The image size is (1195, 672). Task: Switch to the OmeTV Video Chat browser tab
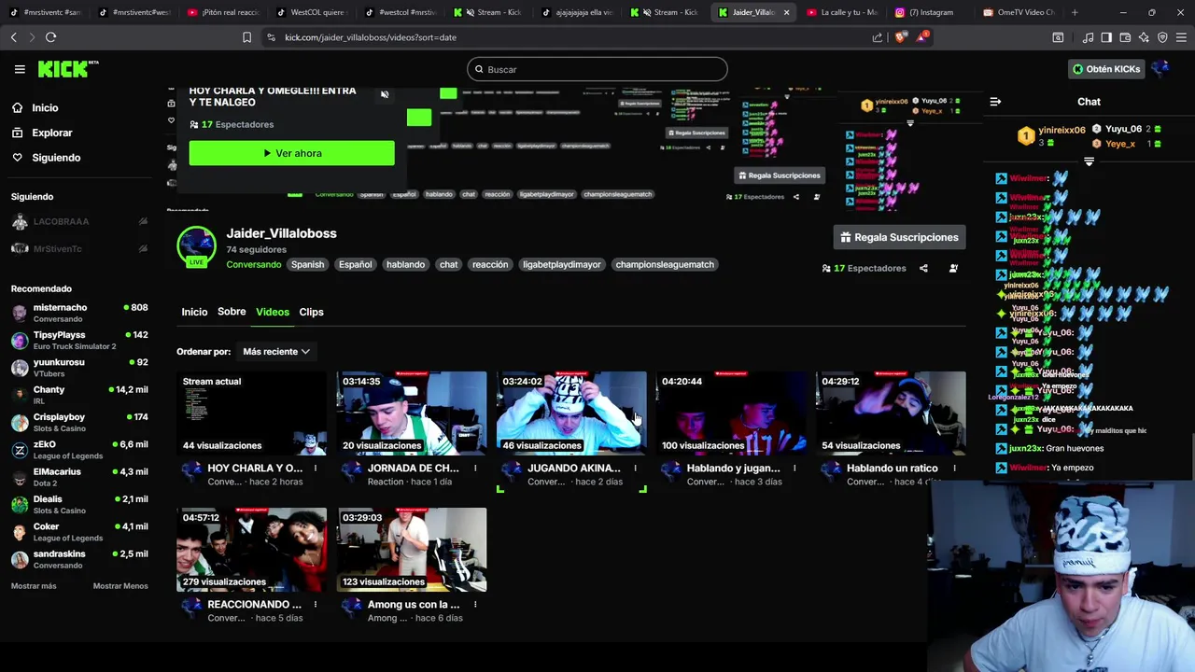click(x=1019, y=12)
